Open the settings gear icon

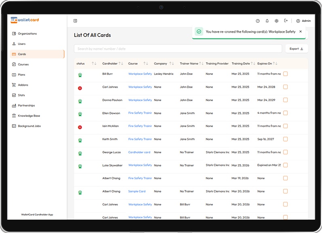[277, 21]
